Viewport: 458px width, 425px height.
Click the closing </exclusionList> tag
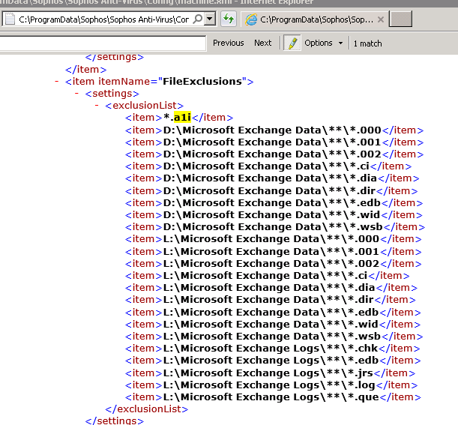pos(147,409)
